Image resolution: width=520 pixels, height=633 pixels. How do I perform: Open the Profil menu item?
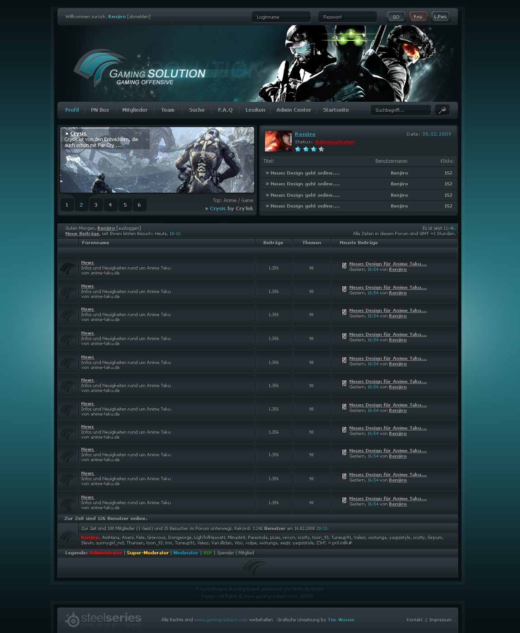[72, 110]
